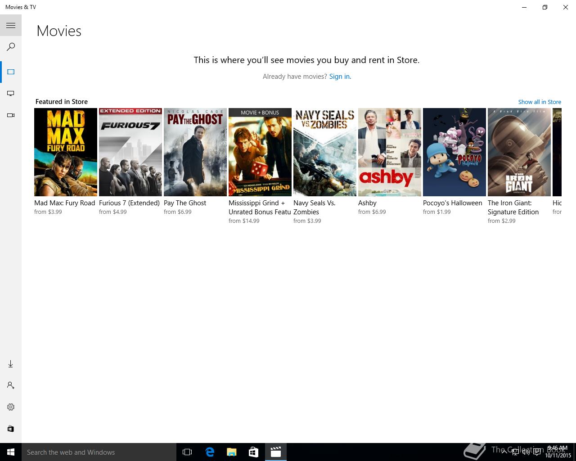
Task: Open Navy Seals vs Zombies poster
Action: tap(325, 152)
